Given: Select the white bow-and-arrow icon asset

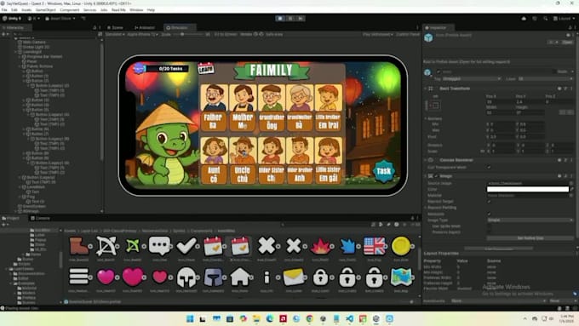Looking at the screenshot, I should (106, 245).
